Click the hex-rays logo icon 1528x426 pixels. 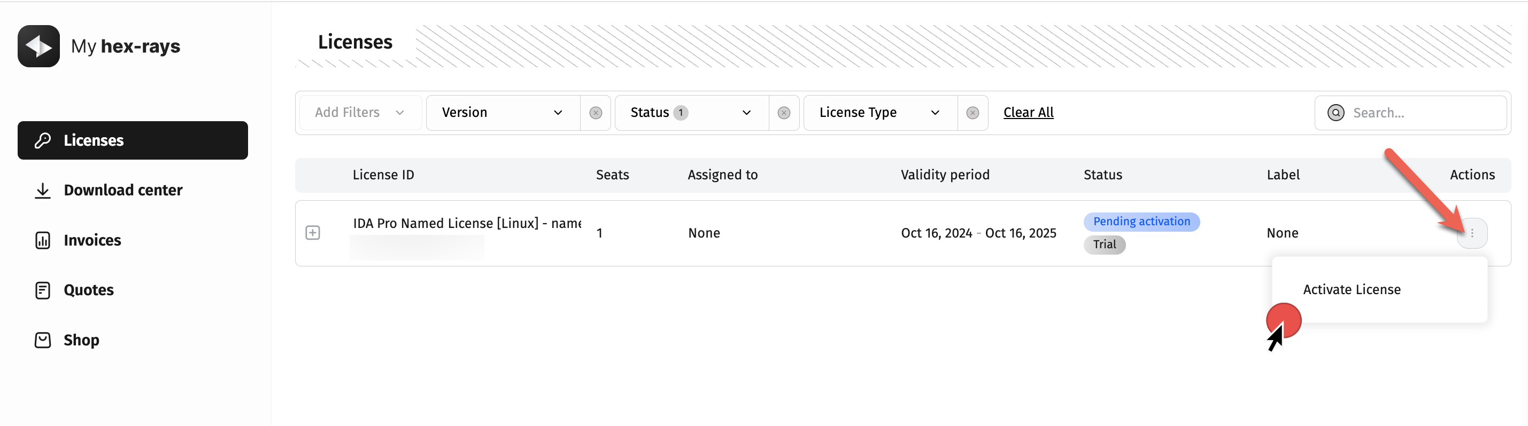(38, 46)
